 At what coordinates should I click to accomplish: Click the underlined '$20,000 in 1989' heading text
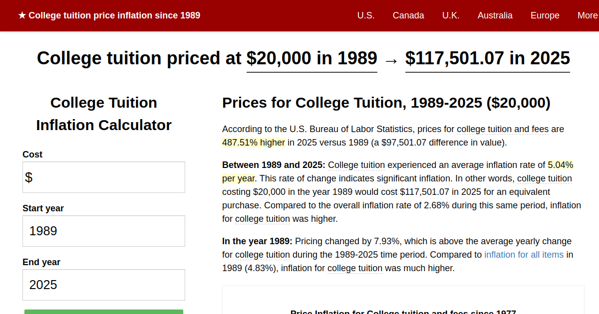tap(311, 58)
